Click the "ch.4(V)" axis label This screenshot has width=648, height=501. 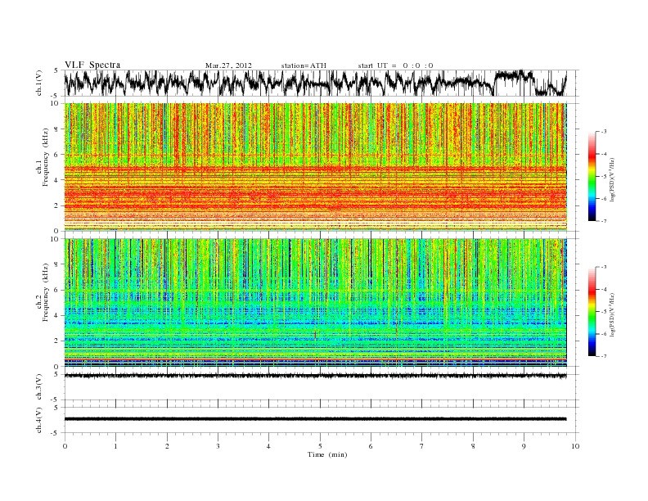tap(39, 420)
